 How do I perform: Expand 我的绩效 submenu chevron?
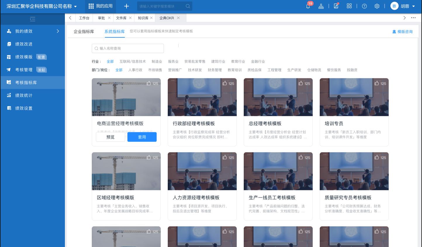(58, 31)
